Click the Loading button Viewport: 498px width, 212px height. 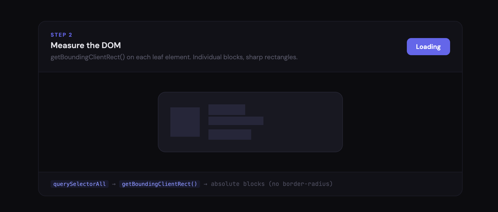coord(428,47)
